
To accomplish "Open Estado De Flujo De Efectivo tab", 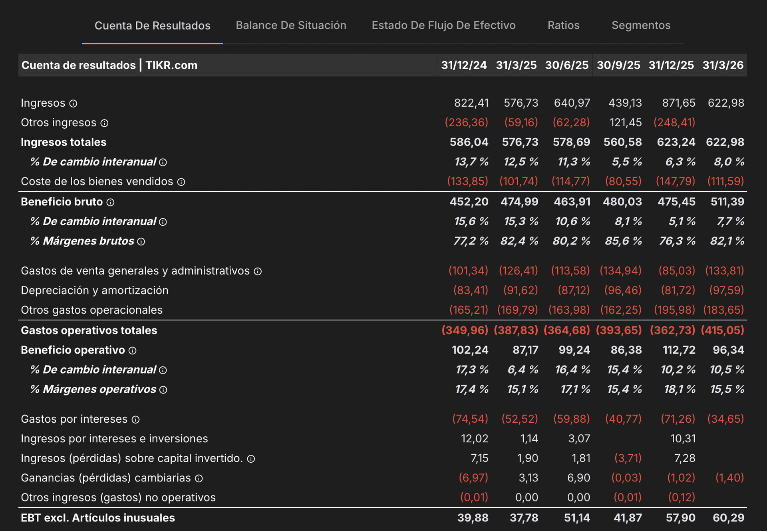I will point(443,25).
